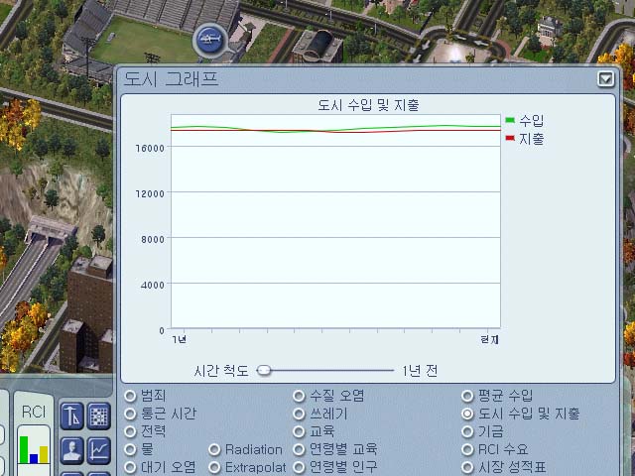The height and width of the screenshot is (476, 635).
Task: Select the 쓰레기 graph option
Action: [299, 414]
